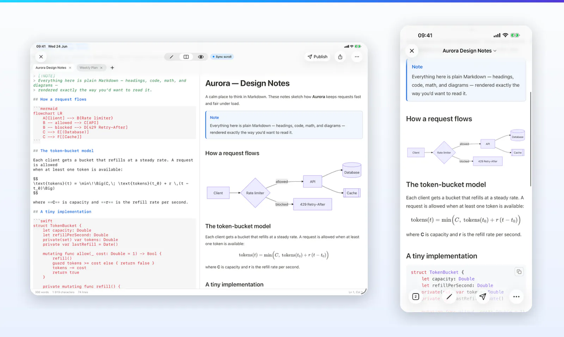Click the '## How a request flows' editor line
Image resolution: width=564 pixels, height=337 pixels.
(60, 99)
